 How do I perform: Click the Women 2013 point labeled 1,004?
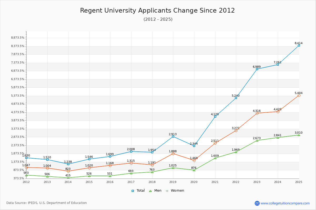47,168
